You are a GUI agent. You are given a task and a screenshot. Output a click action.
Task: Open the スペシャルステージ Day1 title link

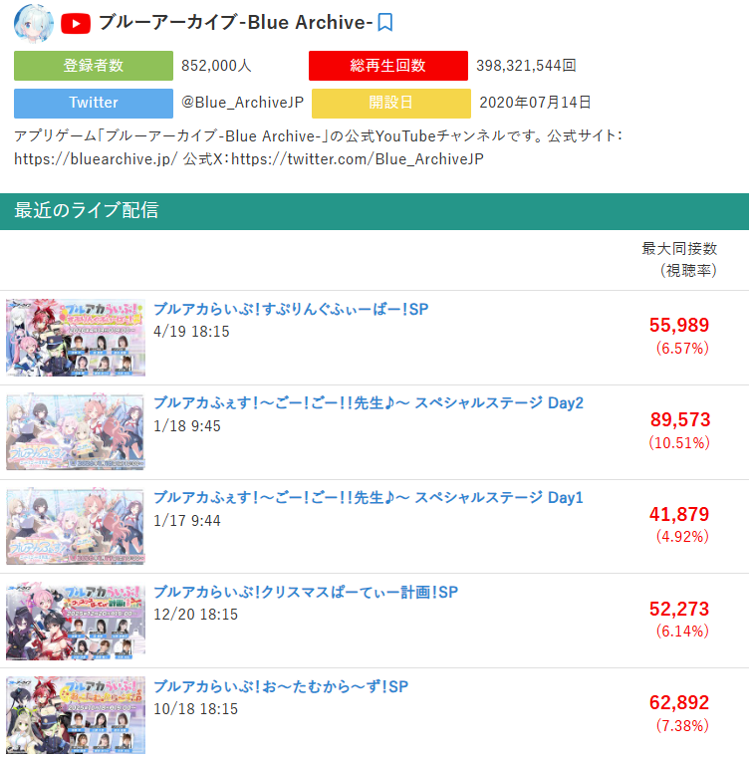[368, 498]
